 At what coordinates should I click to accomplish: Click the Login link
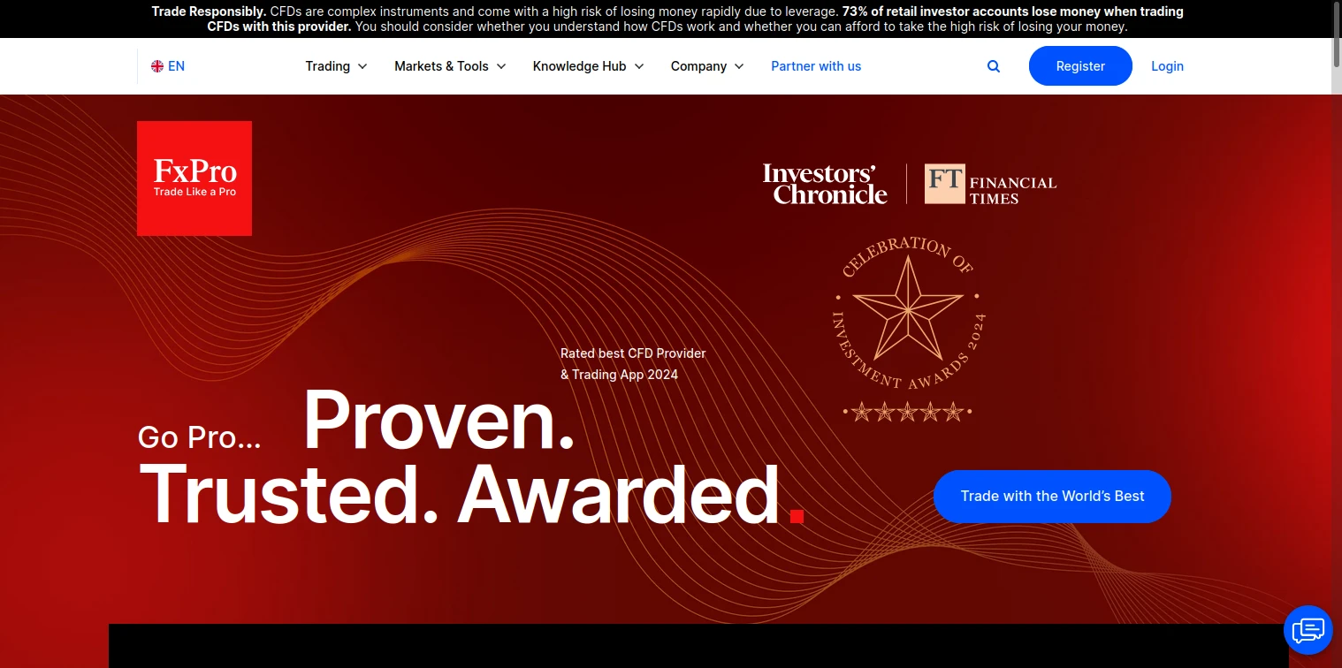(1167, 66)
